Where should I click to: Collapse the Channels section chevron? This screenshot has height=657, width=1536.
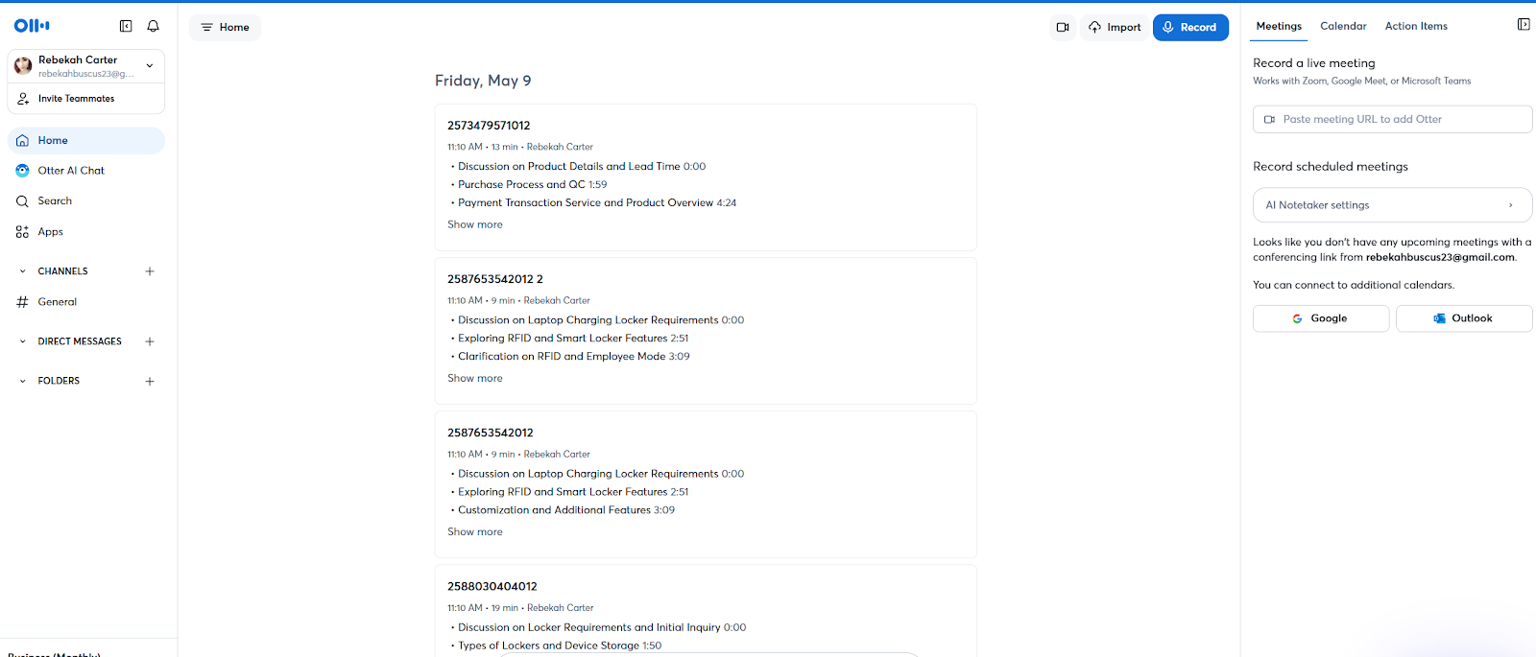point(23,271)
